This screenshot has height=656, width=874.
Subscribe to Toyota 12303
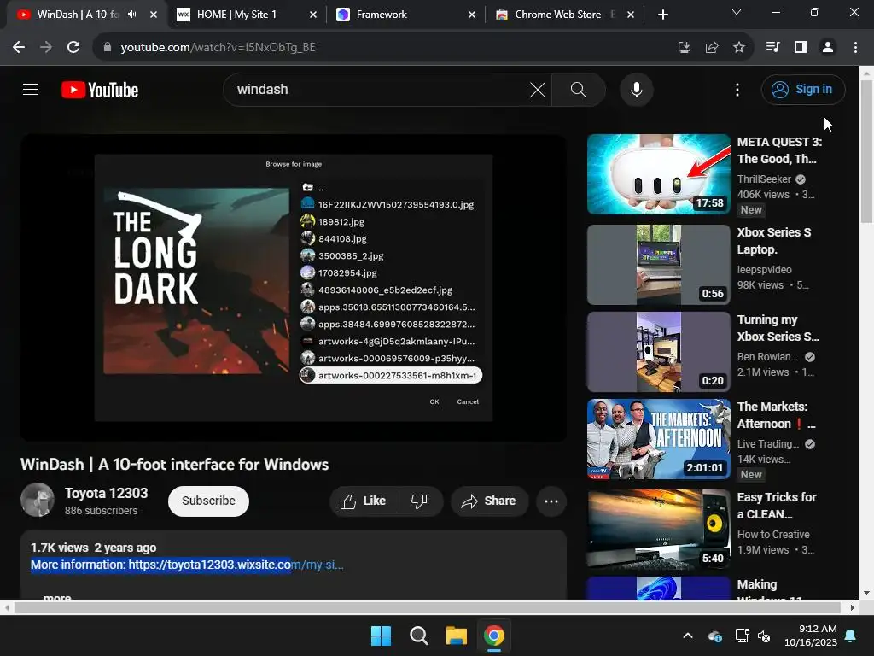[208, 501]
